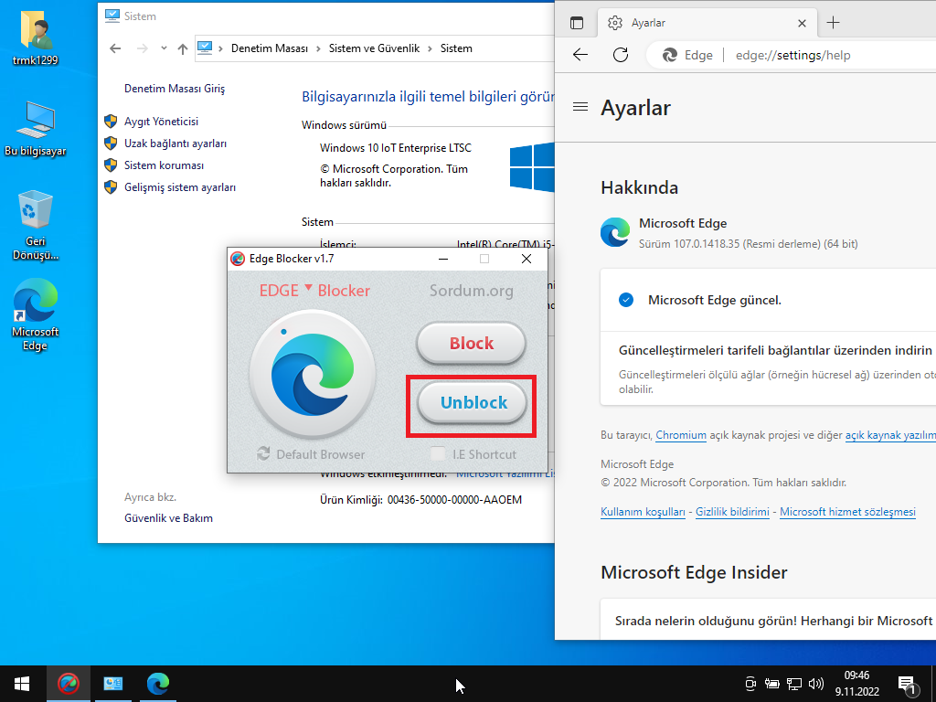Click the Sistem control panel taskbar icon
The height and width of the screenshot is (702, 936).
112,684
